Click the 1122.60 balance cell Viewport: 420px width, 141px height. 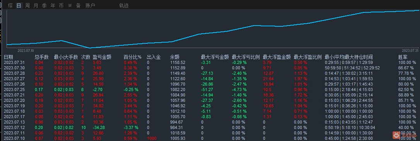(x=178, y=79)
